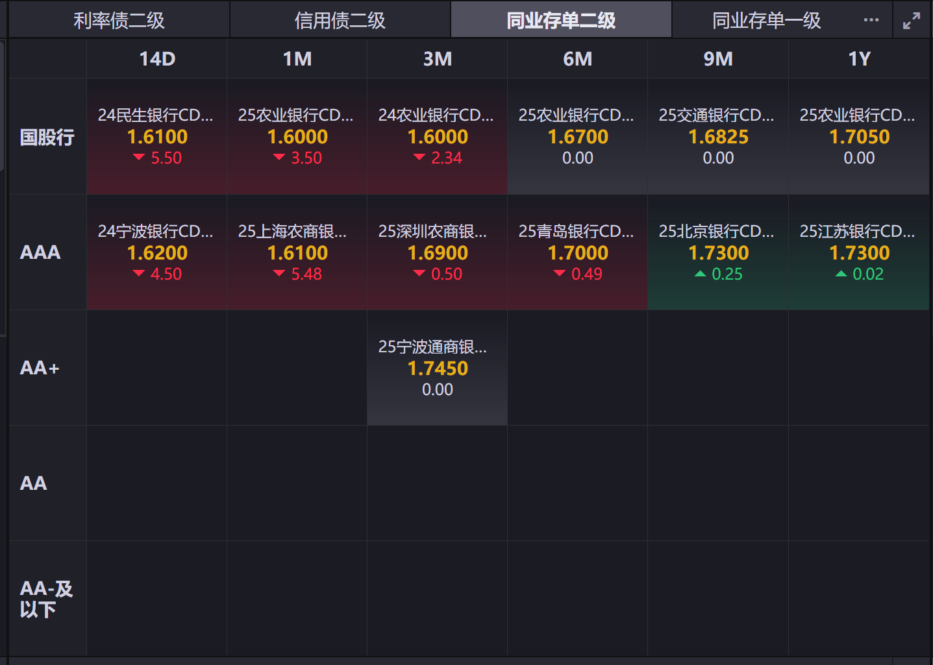Open 25农业银行CD cell priced 1.6700
The image size is (933, 665).
pos(577,137)
